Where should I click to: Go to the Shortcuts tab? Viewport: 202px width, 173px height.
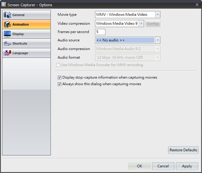[26, 44]
